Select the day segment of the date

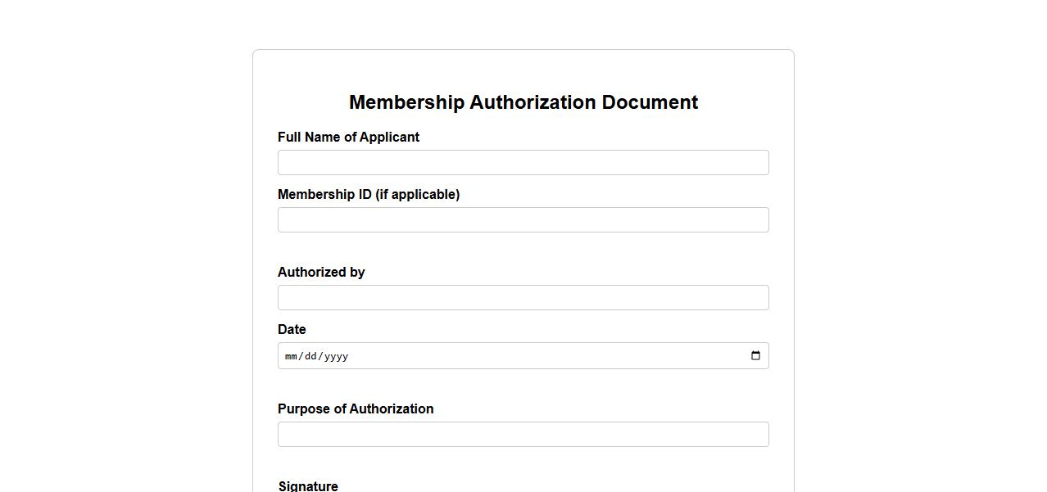(310, 356)
